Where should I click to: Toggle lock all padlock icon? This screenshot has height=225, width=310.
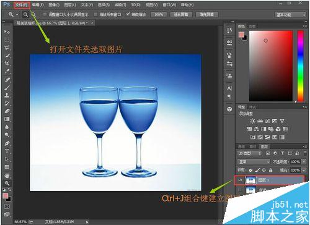pos(270,170)
